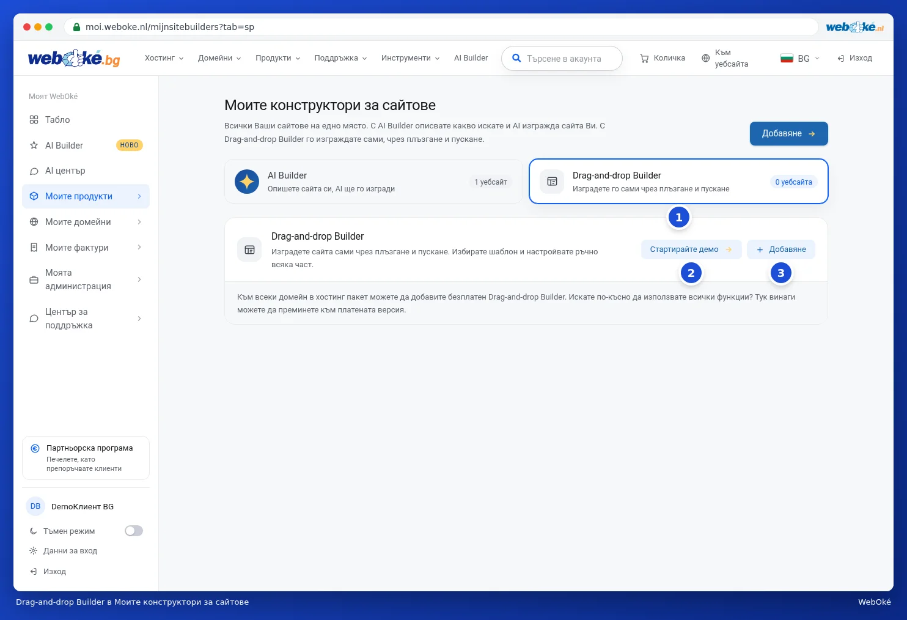Open the Партньорска програма card
This screenshot has width=907, height=620.
click(x=86, y=458)
